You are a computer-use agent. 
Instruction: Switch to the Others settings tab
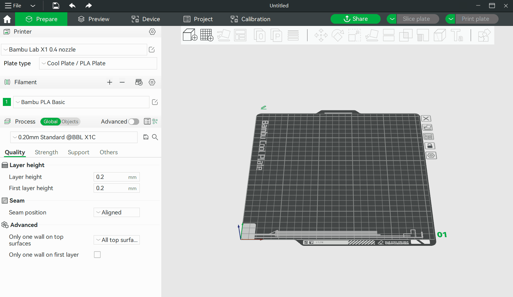point(109,152)
